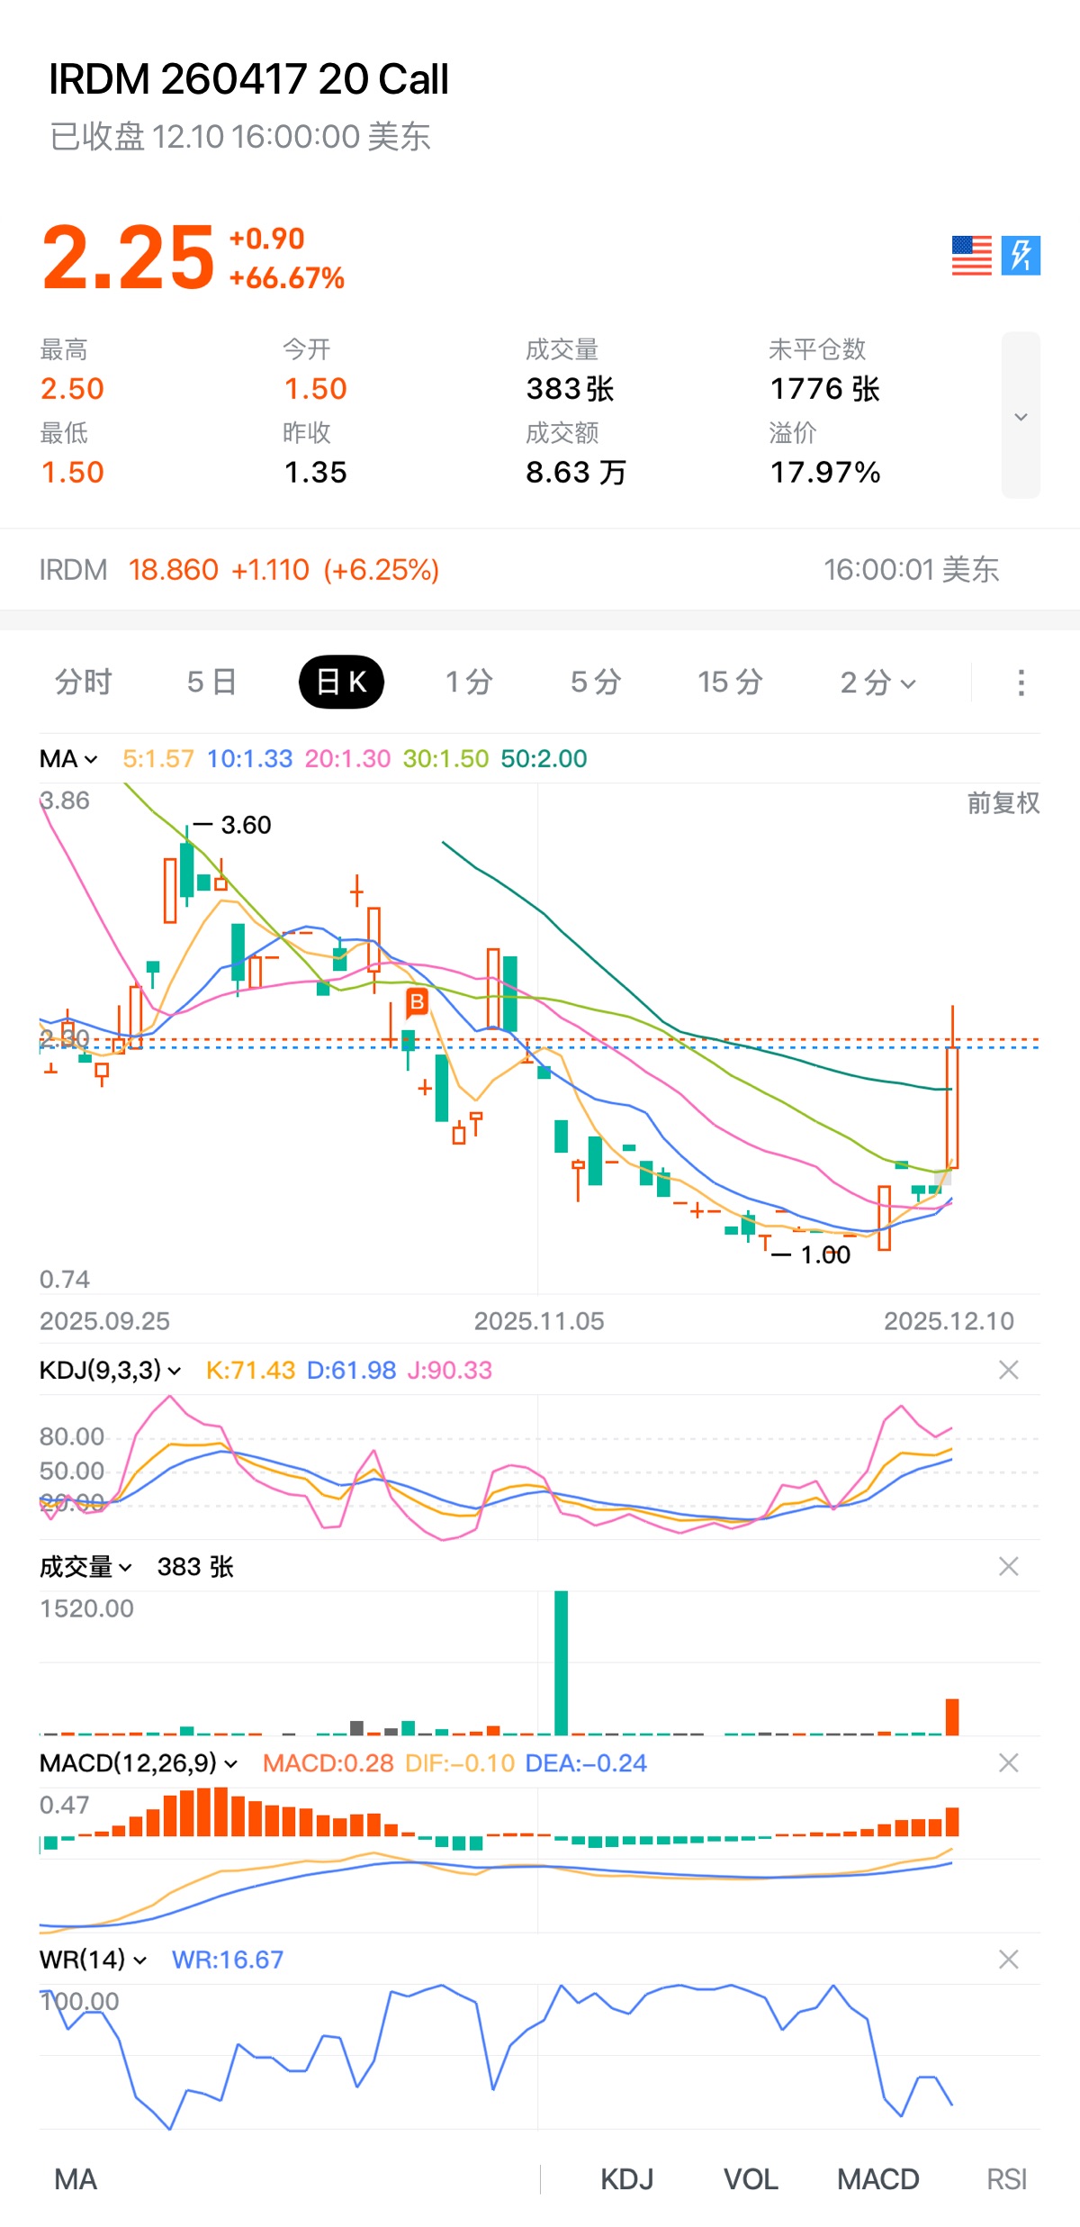Close the WR indicator panel
1080x2227 pixels.
(x=1008, y=1960)
